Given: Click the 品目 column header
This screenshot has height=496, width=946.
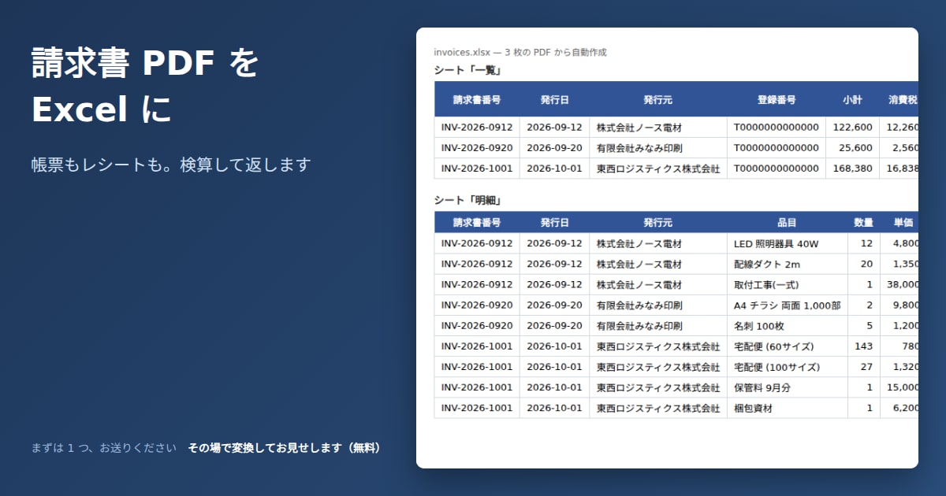Looking at the screenshot, I should 787,223.
